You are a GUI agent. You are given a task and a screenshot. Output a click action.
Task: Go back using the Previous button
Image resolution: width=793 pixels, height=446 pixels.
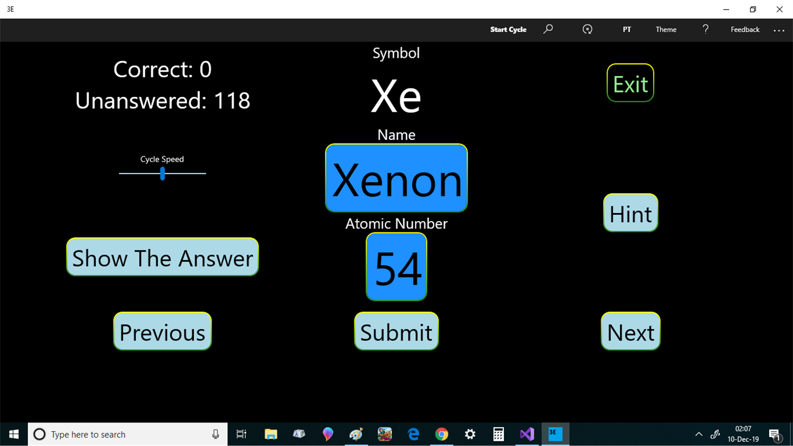[162, 332]
